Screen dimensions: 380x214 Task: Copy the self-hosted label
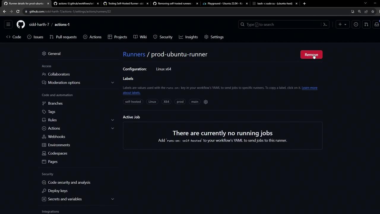click(x=133, y=102)
